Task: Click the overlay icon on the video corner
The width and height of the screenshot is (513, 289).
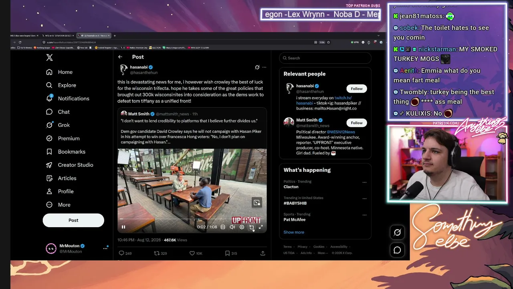Action: point(257,203)
